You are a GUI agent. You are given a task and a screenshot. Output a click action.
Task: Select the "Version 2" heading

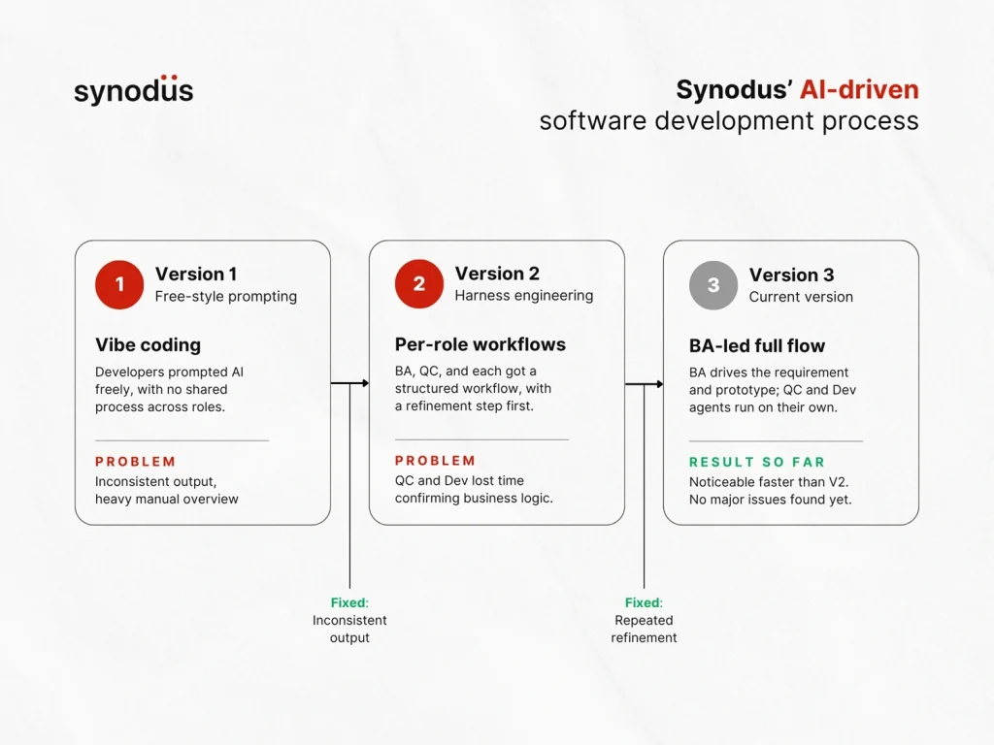point(497,274)
